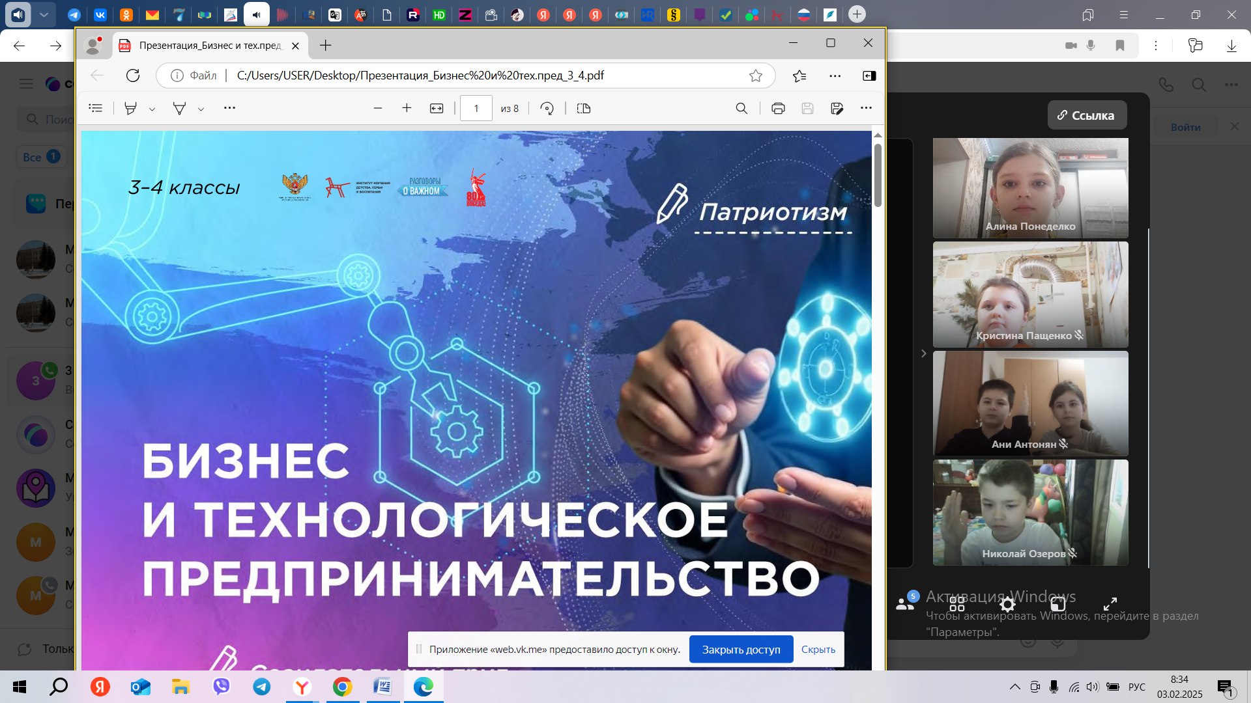
Task: Open the Edge profile icon
Action: (93, 45)
